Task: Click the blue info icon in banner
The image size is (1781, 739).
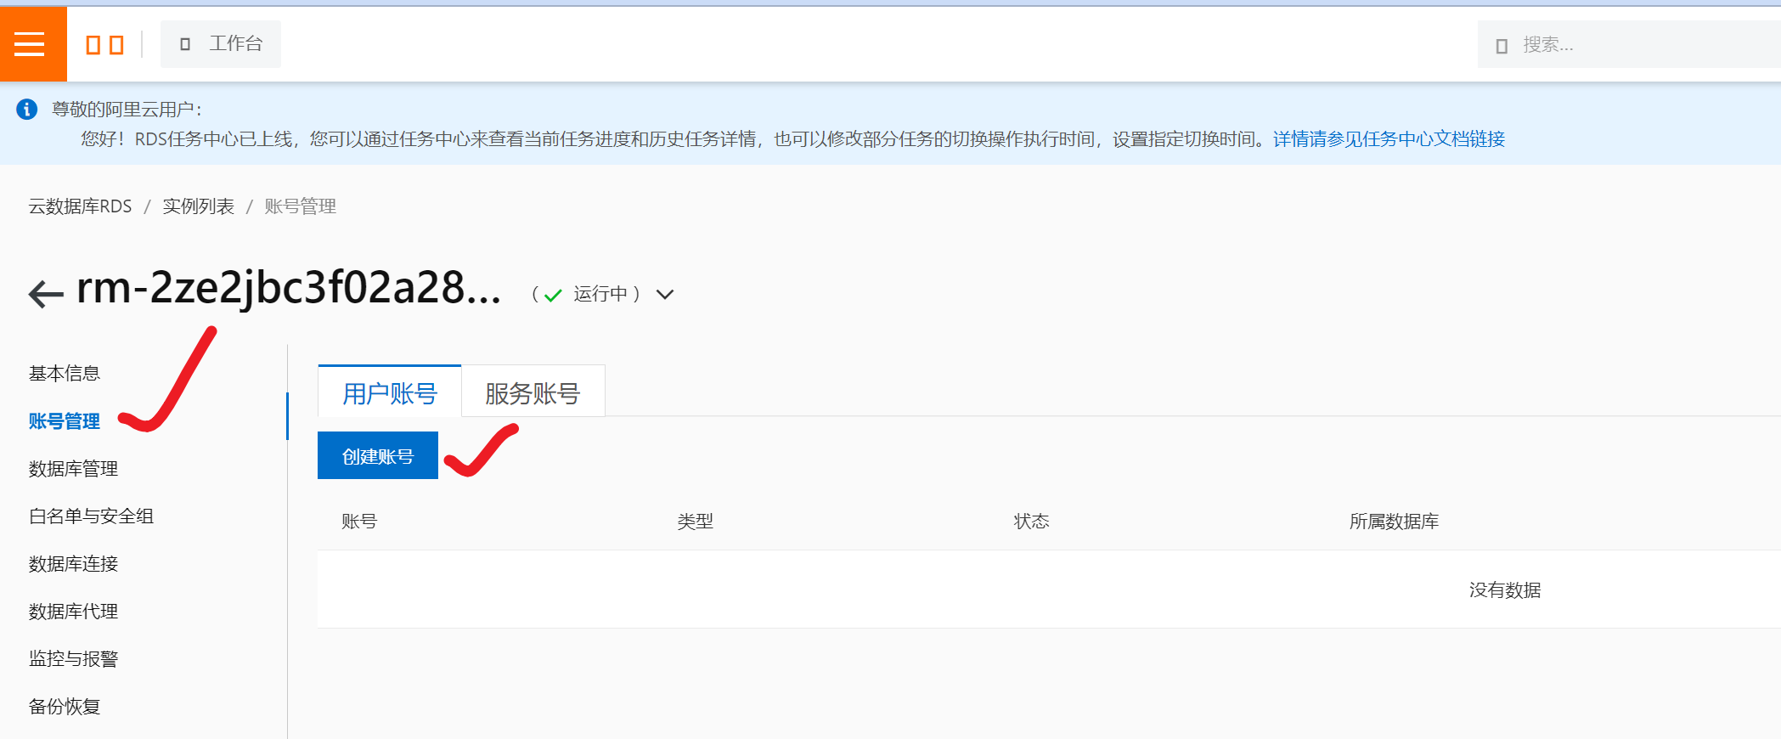Action: [x=27, y=110]
